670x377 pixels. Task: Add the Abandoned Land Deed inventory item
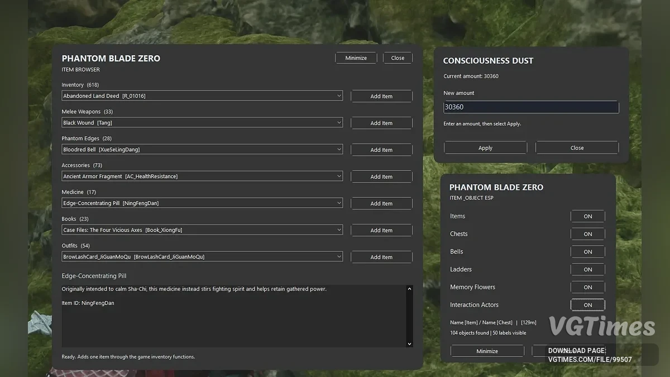381,96
